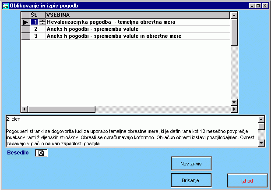Click the Nov zapis button

click(191, 164)
